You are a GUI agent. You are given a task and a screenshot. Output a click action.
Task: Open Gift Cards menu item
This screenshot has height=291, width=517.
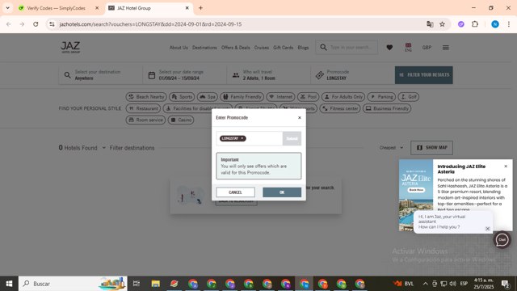click(x=283, y=48)
